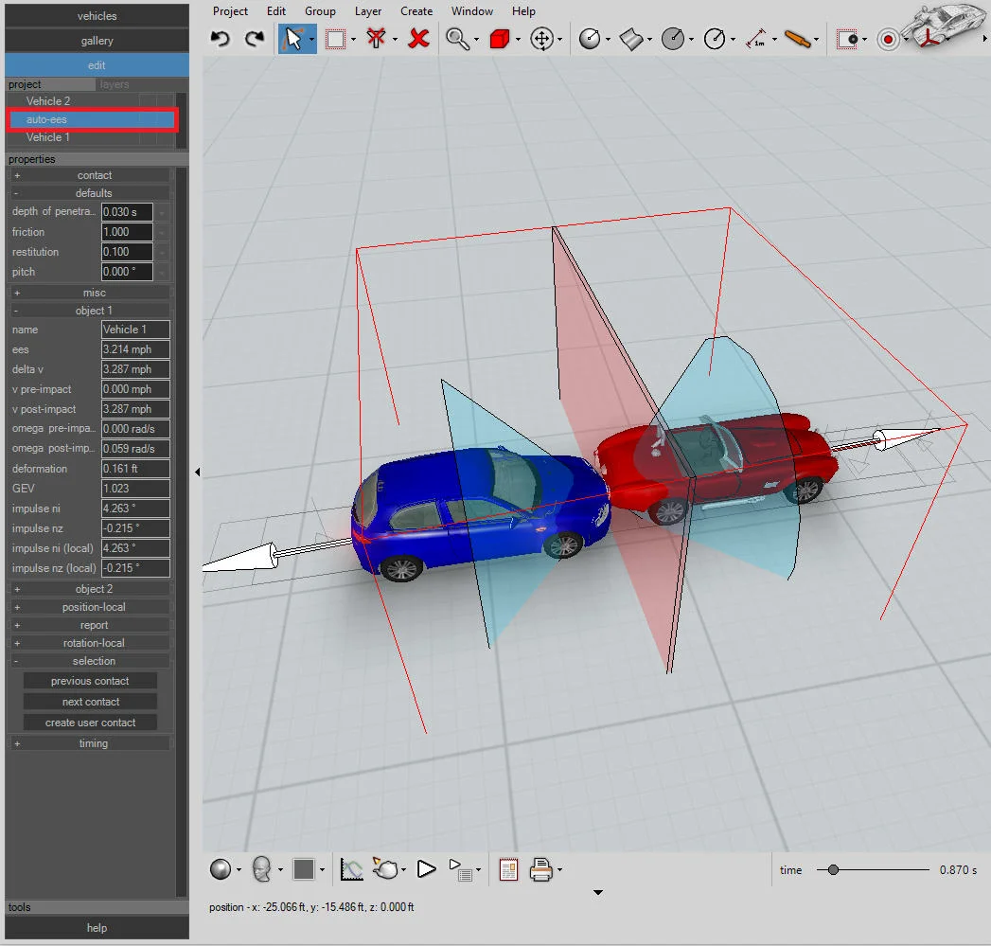This screenshot has height=946, width=991.
Task: Expand the misc properties section
Action: coord(89,293)
